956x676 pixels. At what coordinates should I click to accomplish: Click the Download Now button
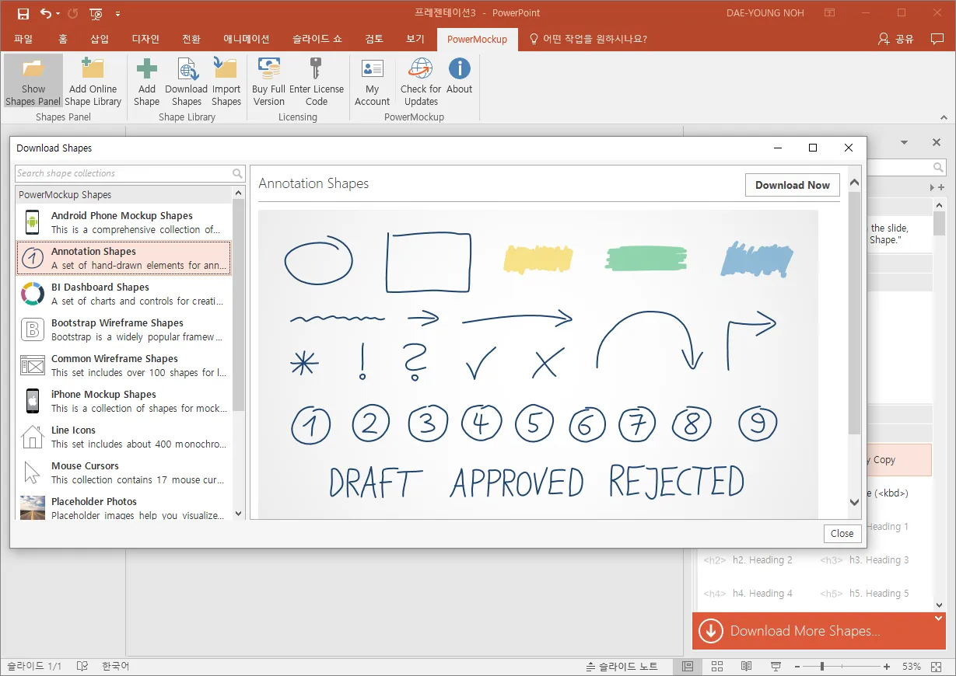[792, 185]
